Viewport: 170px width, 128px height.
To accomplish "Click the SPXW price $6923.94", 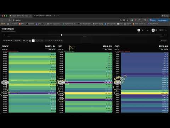I will coord(50,46).
